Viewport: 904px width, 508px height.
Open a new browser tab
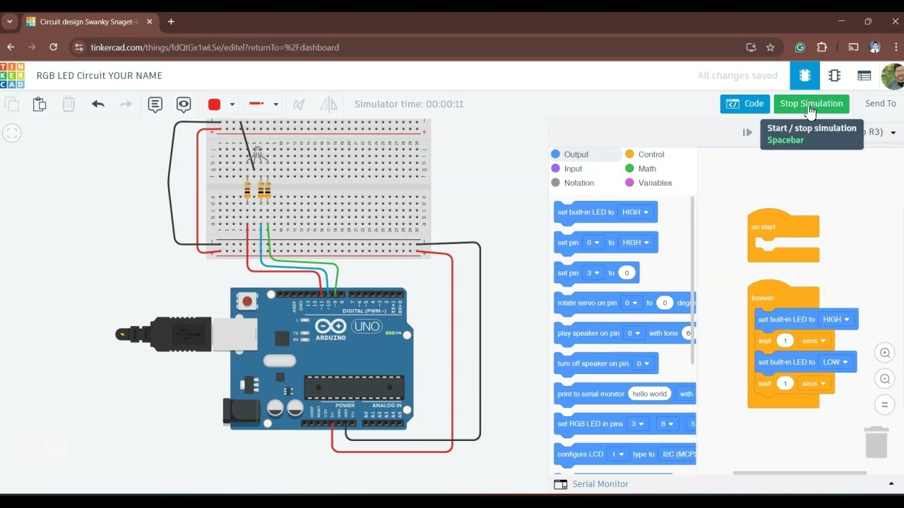pos(171,22)
